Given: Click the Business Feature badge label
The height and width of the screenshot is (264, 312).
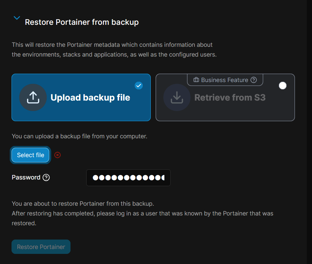Looking at the screenshot, I should point(224,80).
